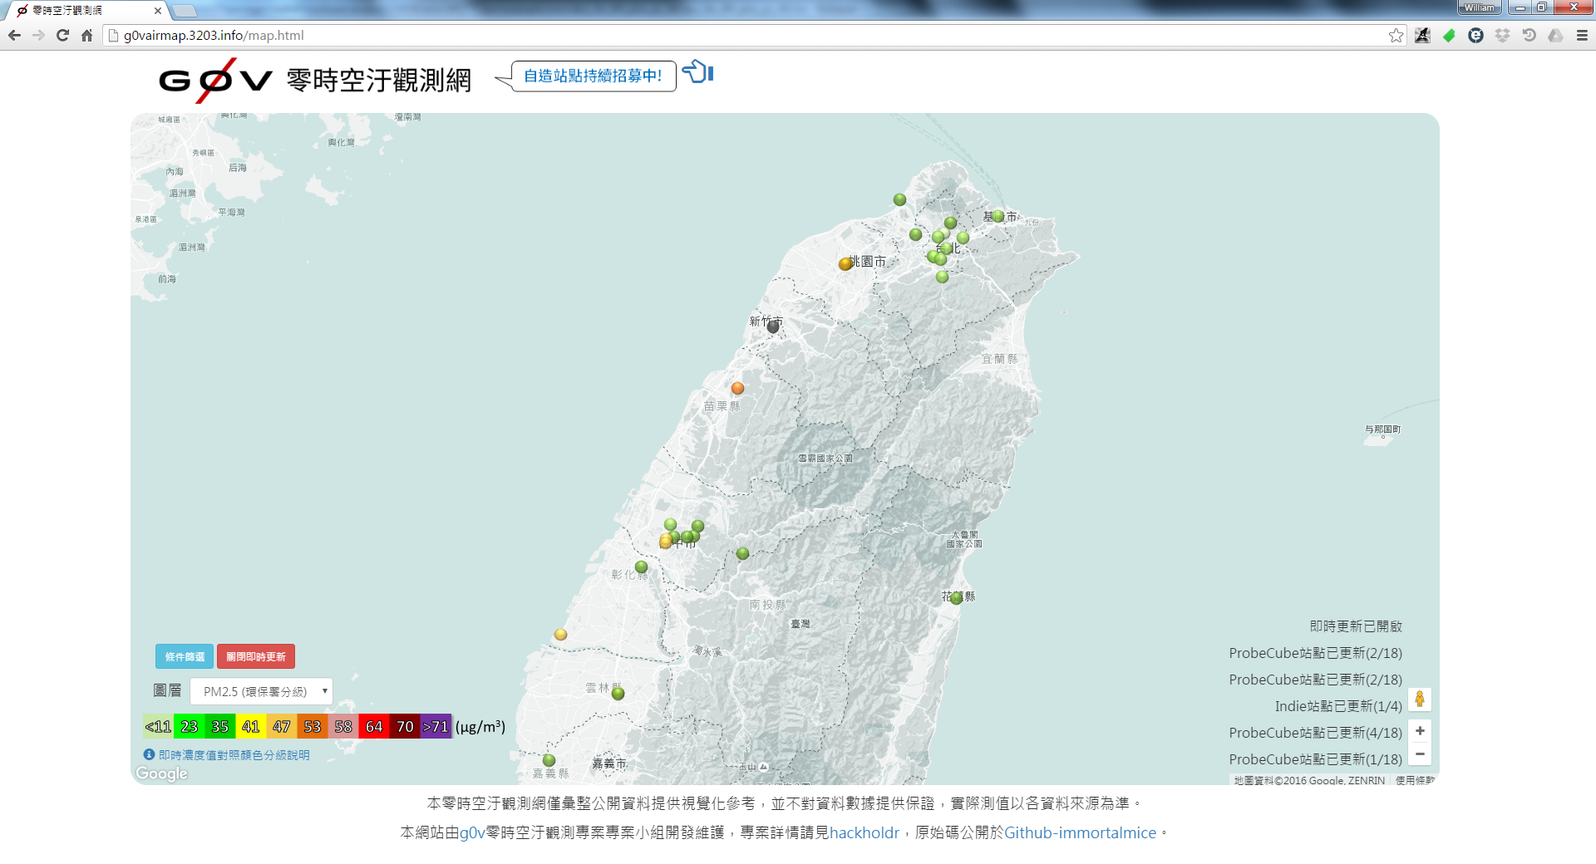Click the pointing hand icon beside banner

(x=698, y=73)
